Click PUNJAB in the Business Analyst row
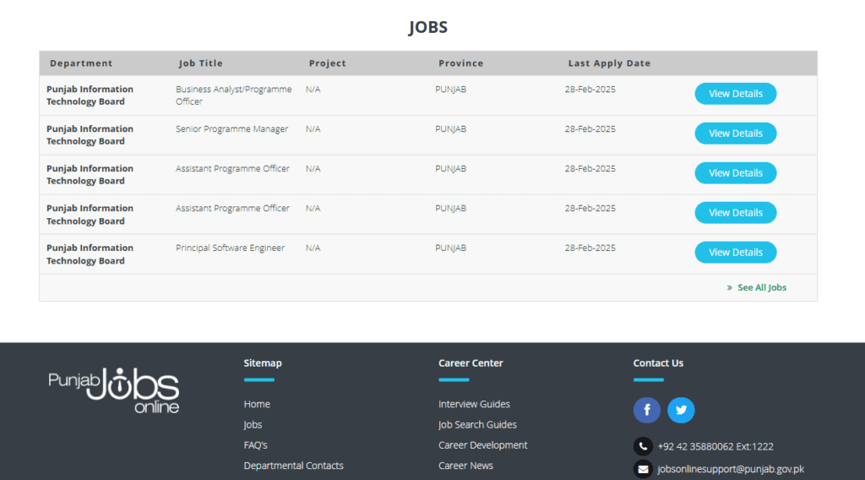The width and height of the screenshot is (865, 480). [x=451, y=90]
